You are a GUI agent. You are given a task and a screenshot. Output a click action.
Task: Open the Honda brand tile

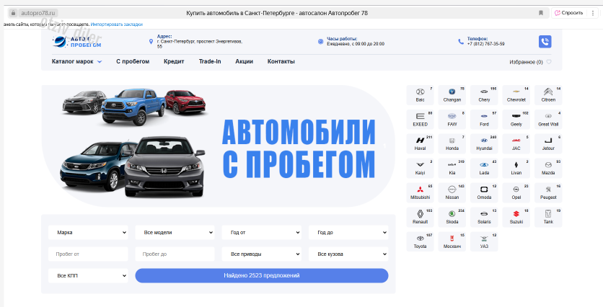point(452,143)
